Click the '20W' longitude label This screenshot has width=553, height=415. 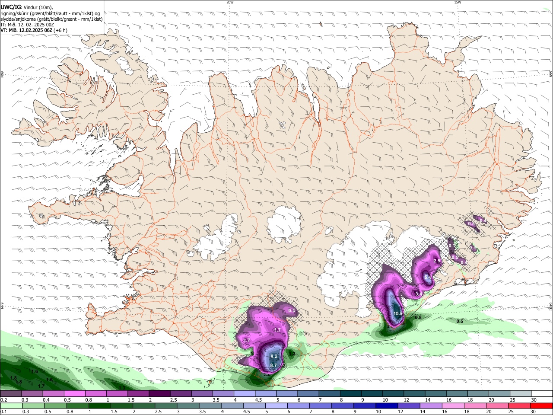[230, 2]
